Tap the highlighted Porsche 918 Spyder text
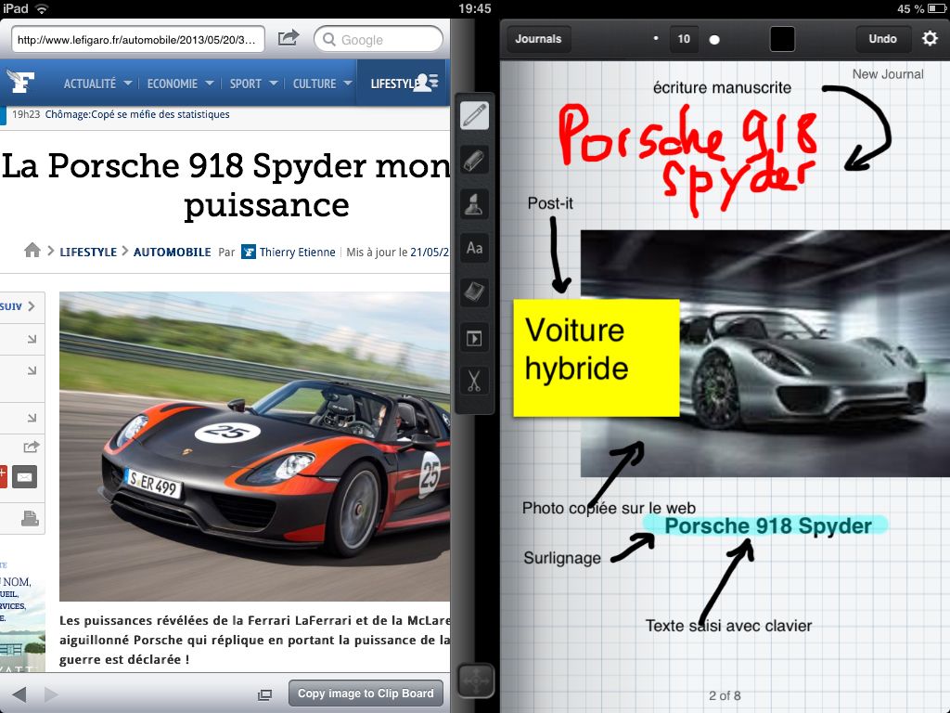 click(768, 525)
